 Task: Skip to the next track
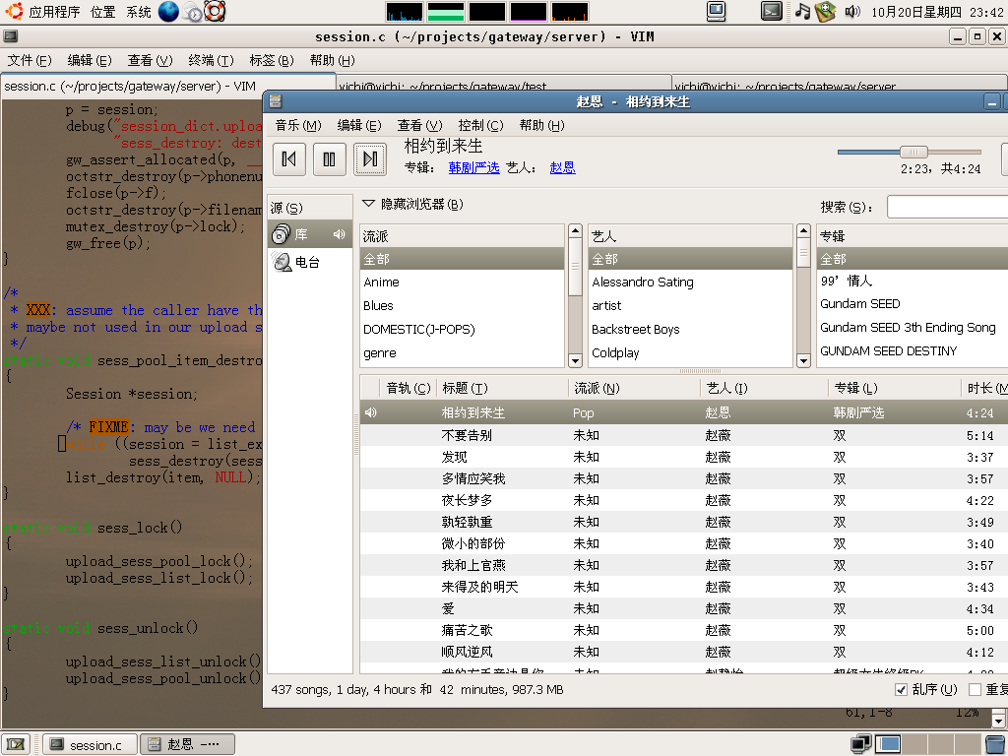[370, 158]
